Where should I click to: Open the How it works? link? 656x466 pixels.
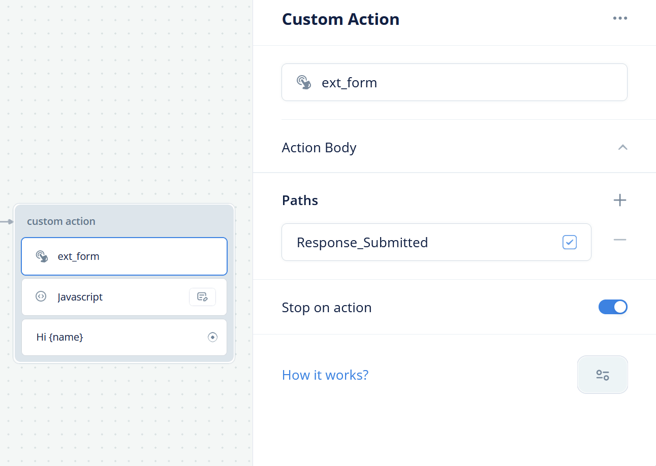tap(325, 375)
